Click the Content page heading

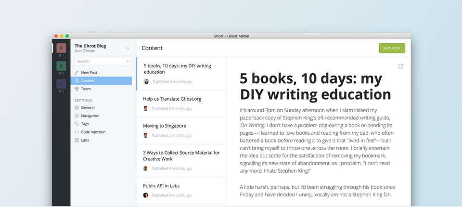click(152, 48)
